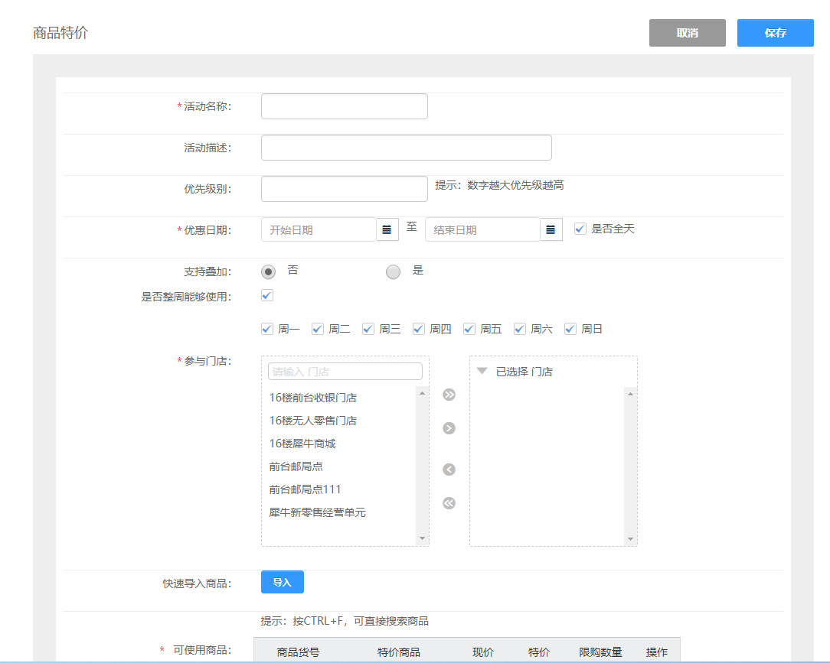Click the 特价 column header
The width and height of the screenshot is (830, 663).
[x=539, y=652]
